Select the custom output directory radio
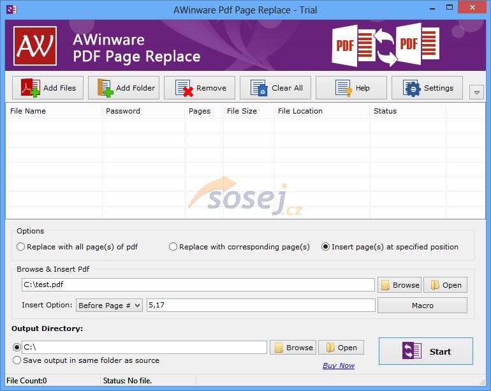Screen dimensions: 491x391 tap(17, 347)
